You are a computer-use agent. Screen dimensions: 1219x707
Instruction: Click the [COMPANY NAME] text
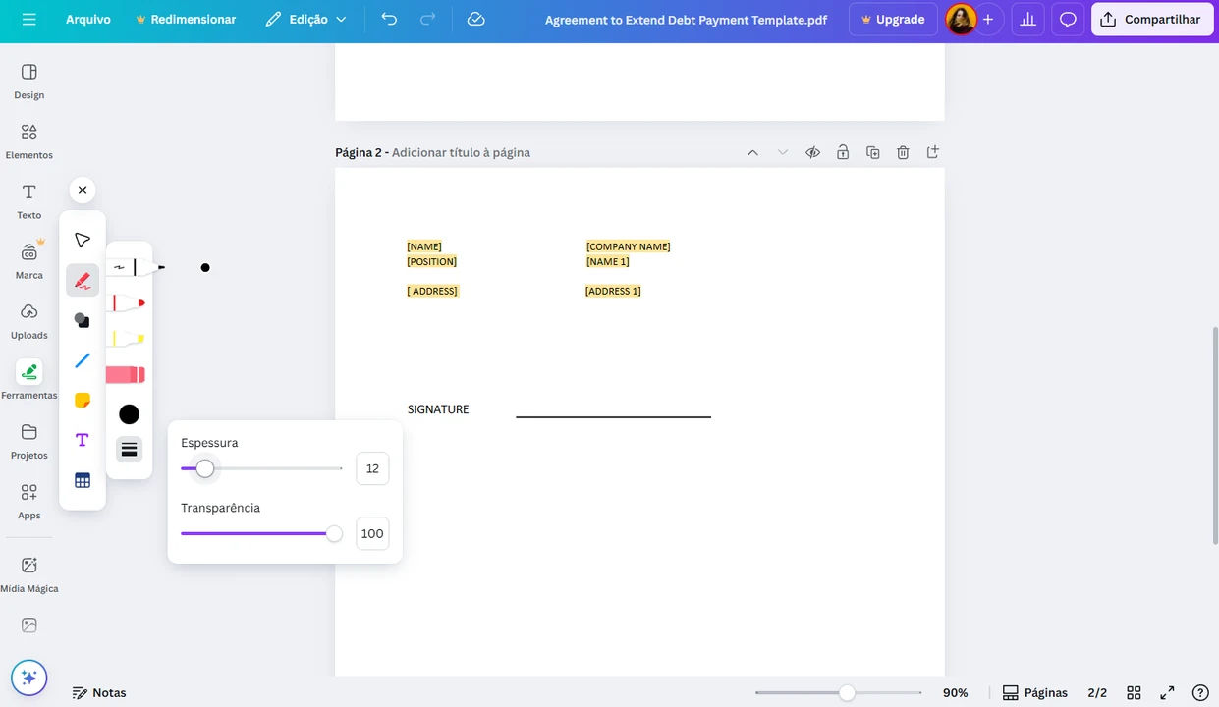coord(629,246)
